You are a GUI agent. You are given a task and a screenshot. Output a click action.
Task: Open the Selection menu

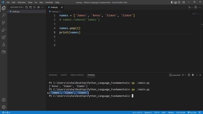tap(22, 2)
